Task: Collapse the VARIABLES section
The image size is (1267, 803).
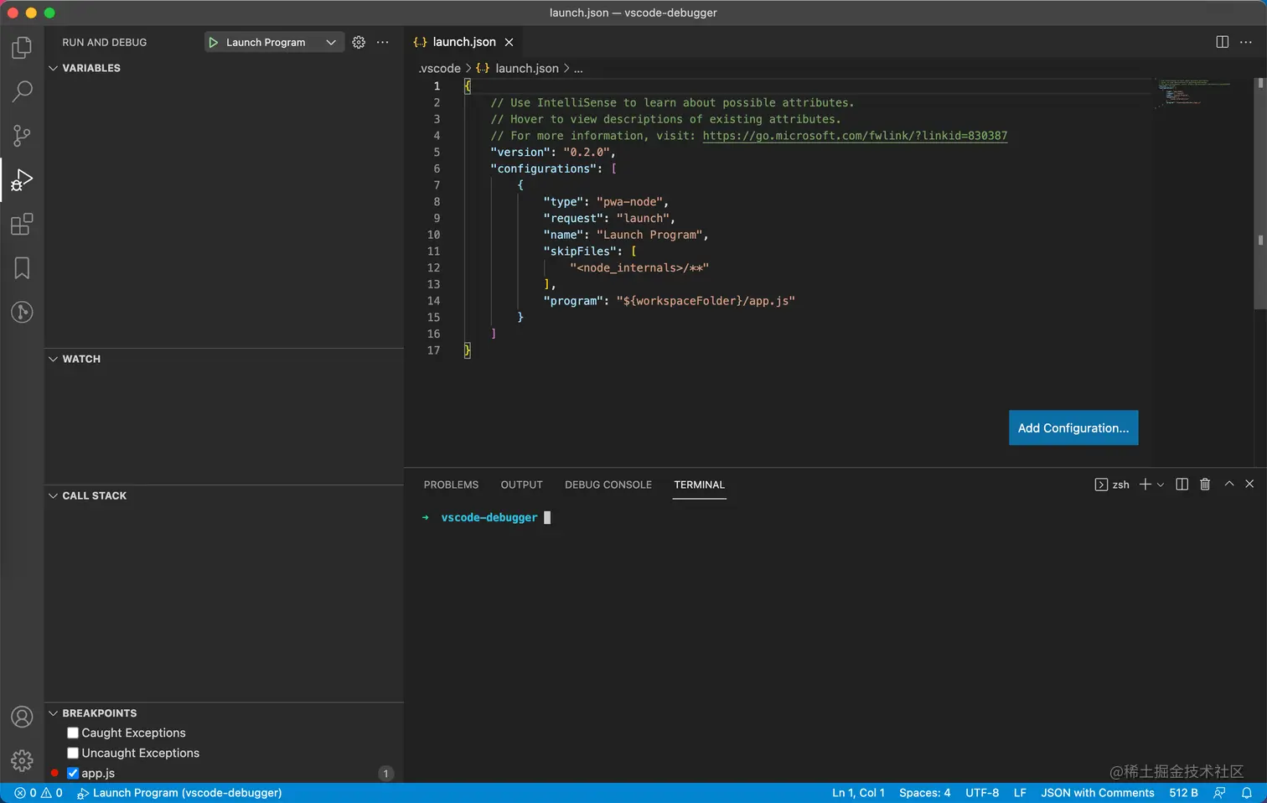Action: tap(54, 68)
